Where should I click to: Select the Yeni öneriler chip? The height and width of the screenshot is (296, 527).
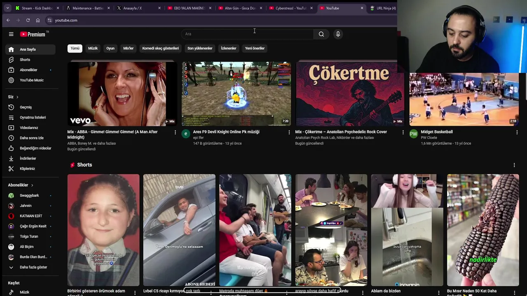pyautogui.click(x=255, y=48)
